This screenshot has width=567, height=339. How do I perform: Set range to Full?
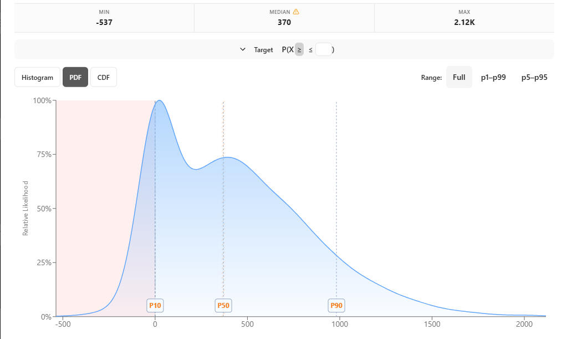coord(459,77)
